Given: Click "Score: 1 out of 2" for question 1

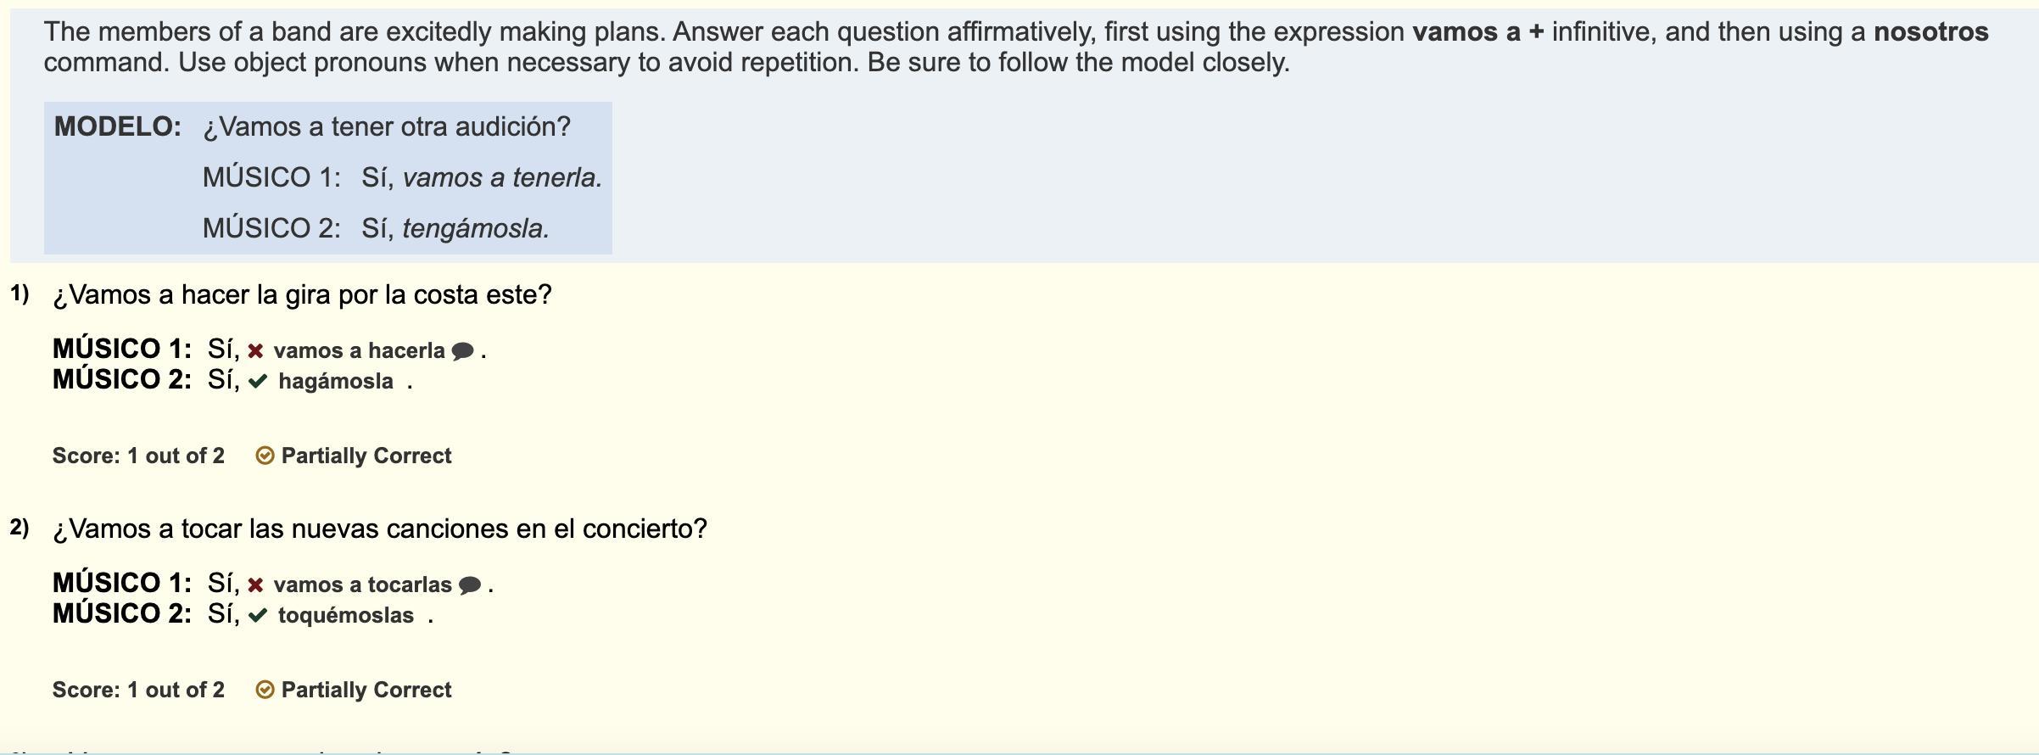Looking at the screenshot, I should pos(138,456).
